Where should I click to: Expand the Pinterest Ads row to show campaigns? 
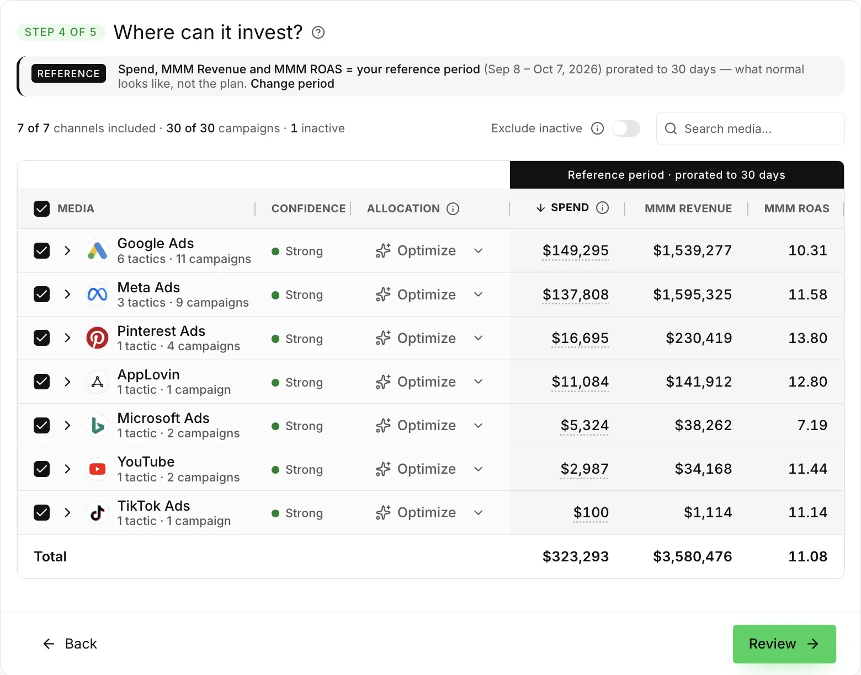pos(67,338)
